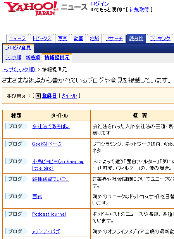Viewport: 174px width, 239px height.
Task: Select the 動画 tab
Action: 78,39
